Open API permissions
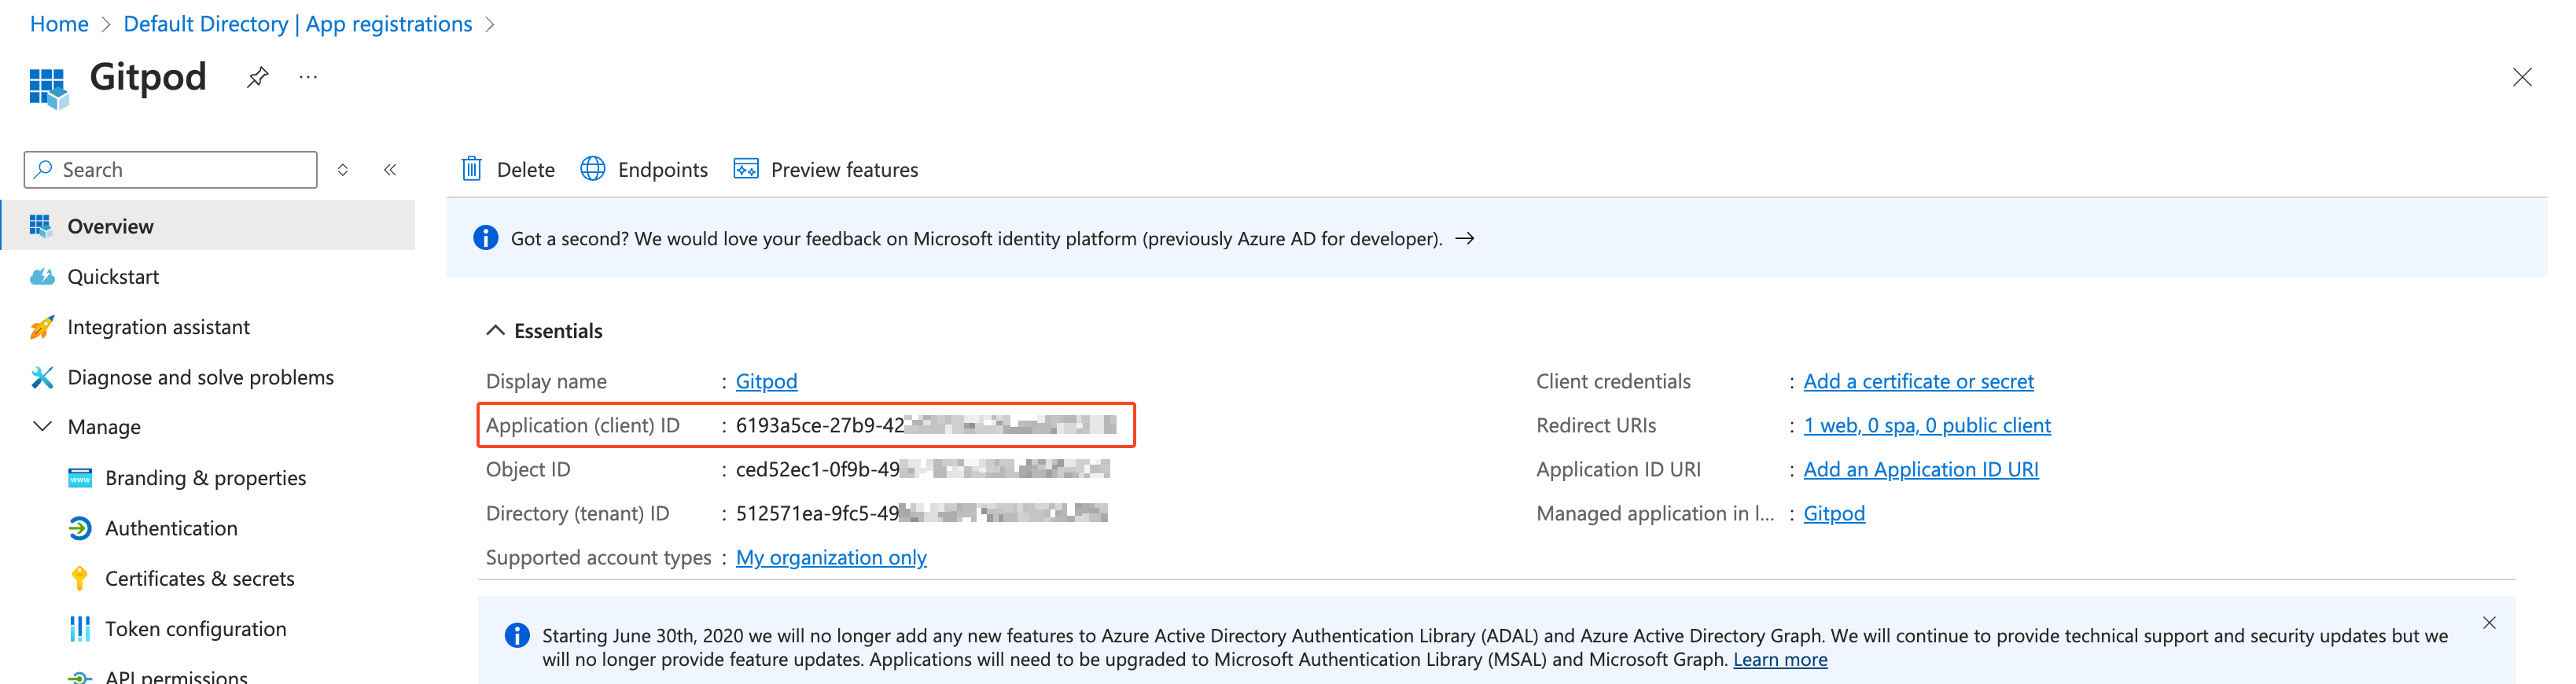Image resolution: width=2576 pixels, height=684 pixels. [x=176, y=677]
